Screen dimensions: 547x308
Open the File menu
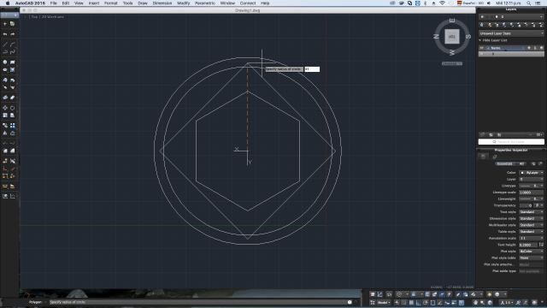point(53,3)
